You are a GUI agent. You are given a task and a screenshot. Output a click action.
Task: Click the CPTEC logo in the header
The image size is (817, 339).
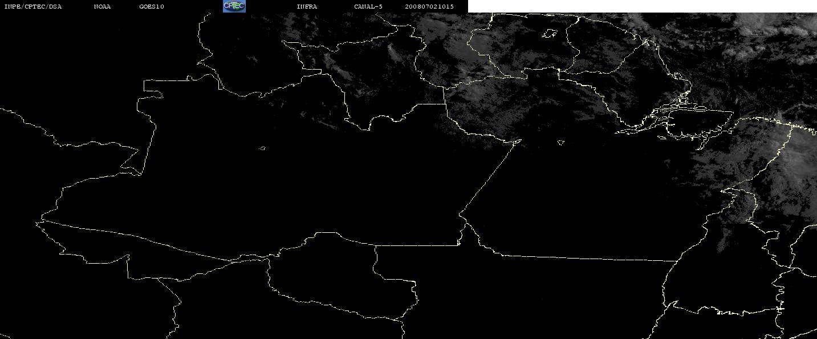coord(234,6)
